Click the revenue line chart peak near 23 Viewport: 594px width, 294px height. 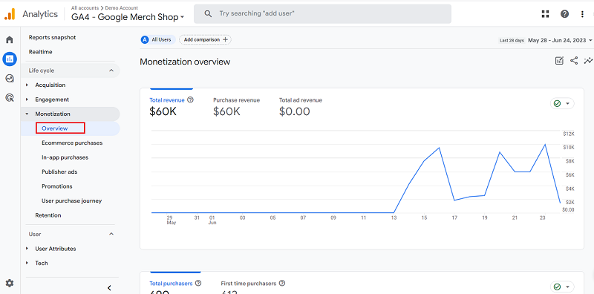click(x=545, y=144)
